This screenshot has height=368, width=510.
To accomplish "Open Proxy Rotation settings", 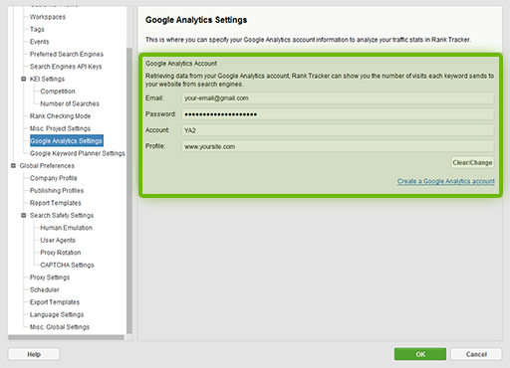I will point(61,253).
